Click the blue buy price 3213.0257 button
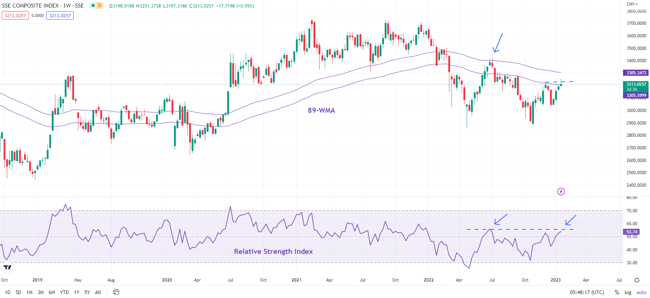650x298 pixels. pyautogui.click(x=60, y=15)
